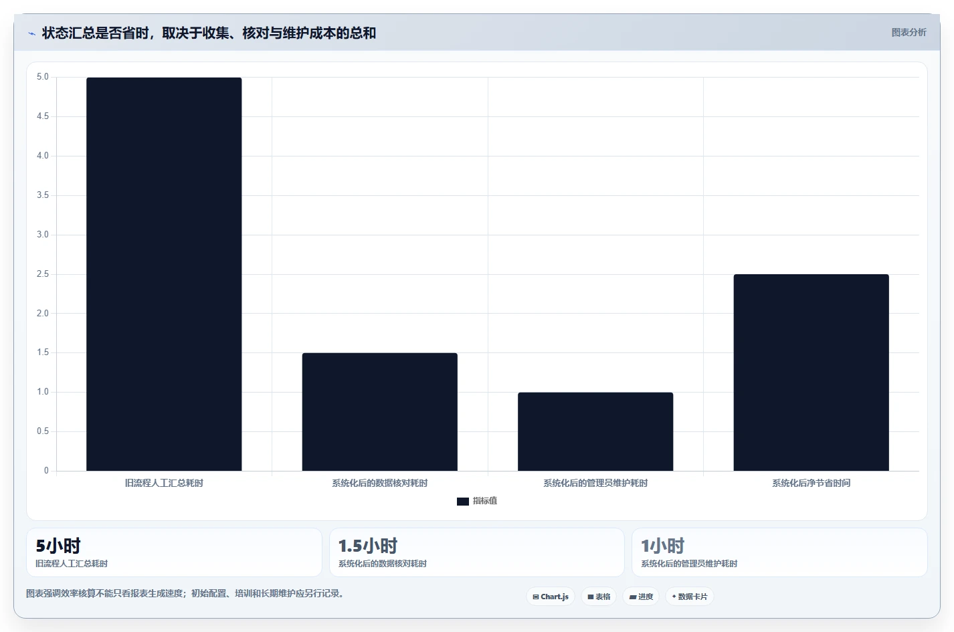Click the 旧流程人工汇总耗时 caption under 5小时

click(x=72, y=564)
